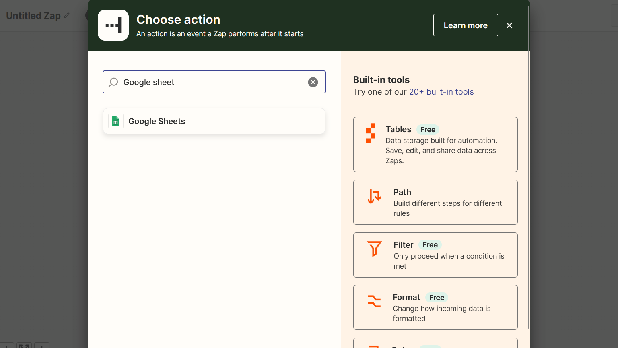
Task: Click the green Google Sheets icon
Action: click(116, 121)
